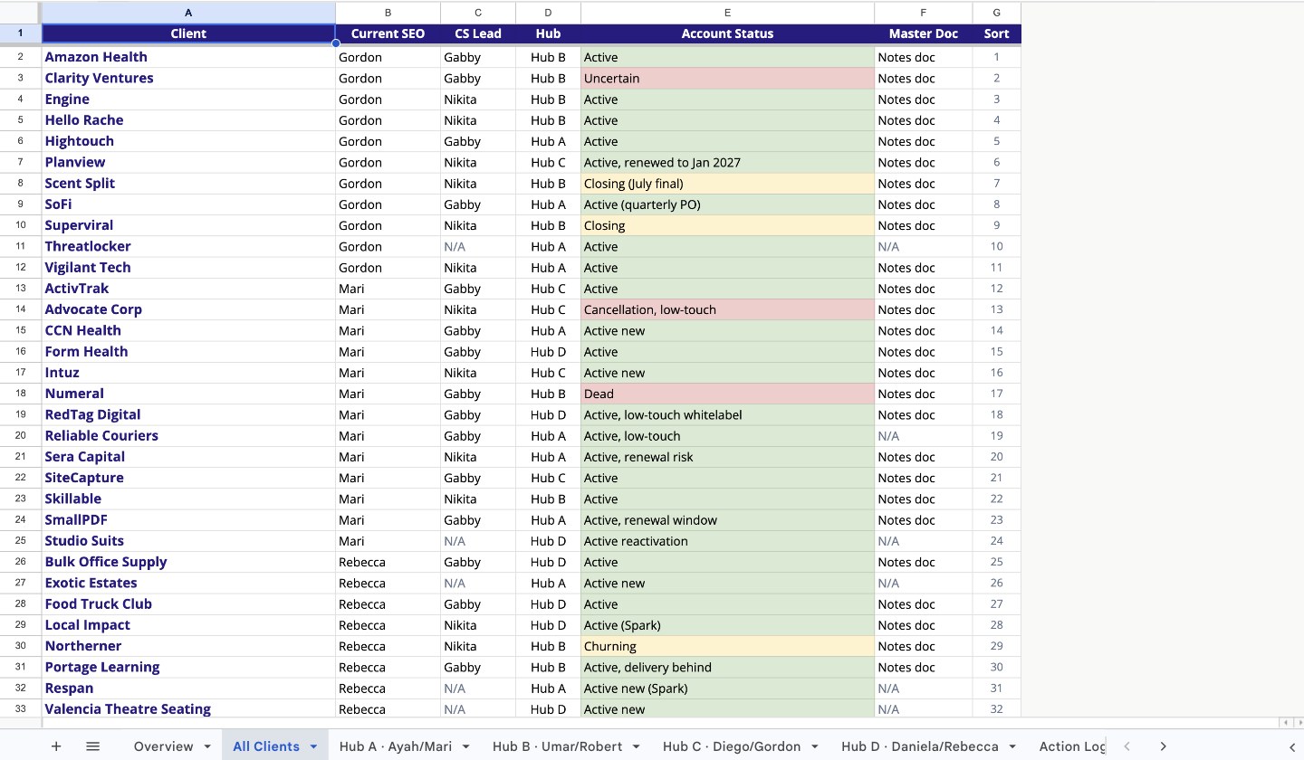Open the all sheets list icon
This screenshot has height=760, width=1304.
click(x=92, y=746)
